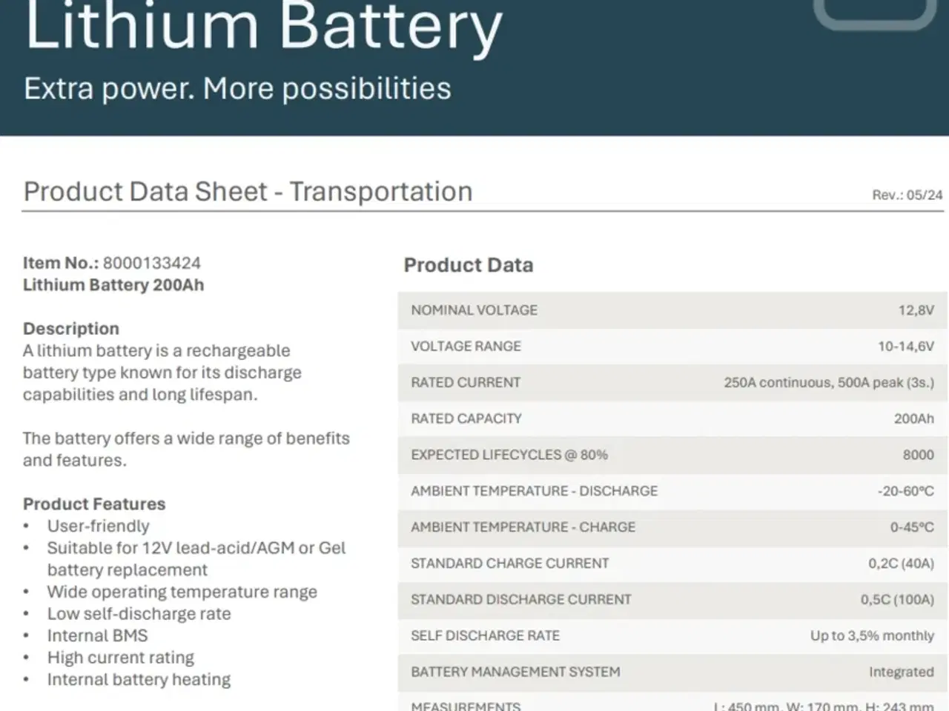Screen dimensions: 949x711
Task: Click the battery icon in the header
Action: [x=875, y=13]
